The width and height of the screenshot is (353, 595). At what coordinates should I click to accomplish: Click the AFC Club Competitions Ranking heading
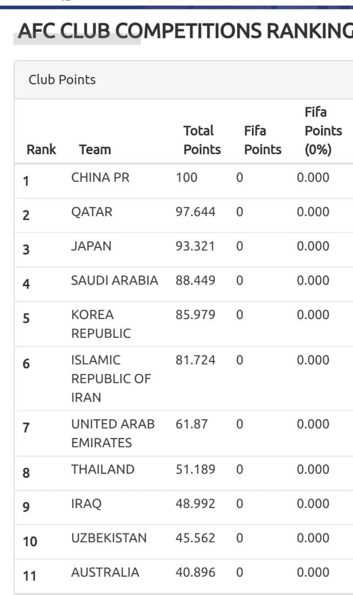[185, 31]
